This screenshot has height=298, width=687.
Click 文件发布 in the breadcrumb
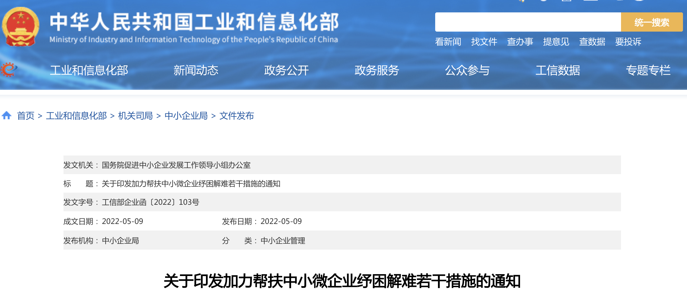pos(237,116)
